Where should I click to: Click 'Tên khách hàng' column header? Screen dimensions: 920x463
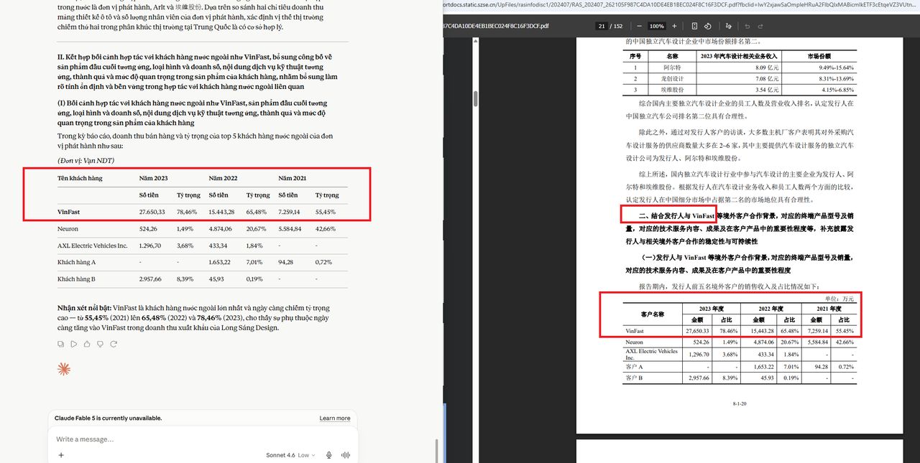79,178
